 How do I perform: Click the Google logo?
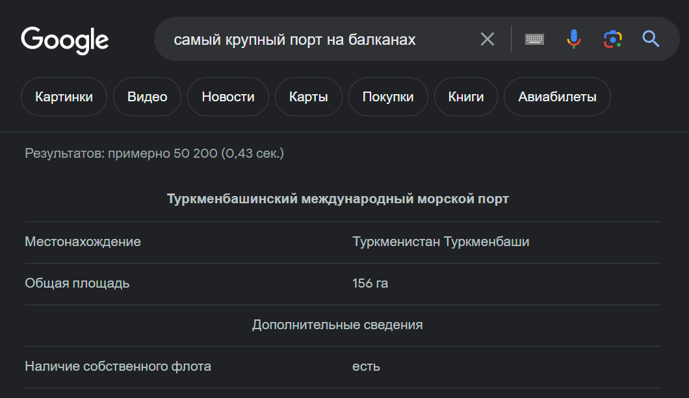coord(65,40)
